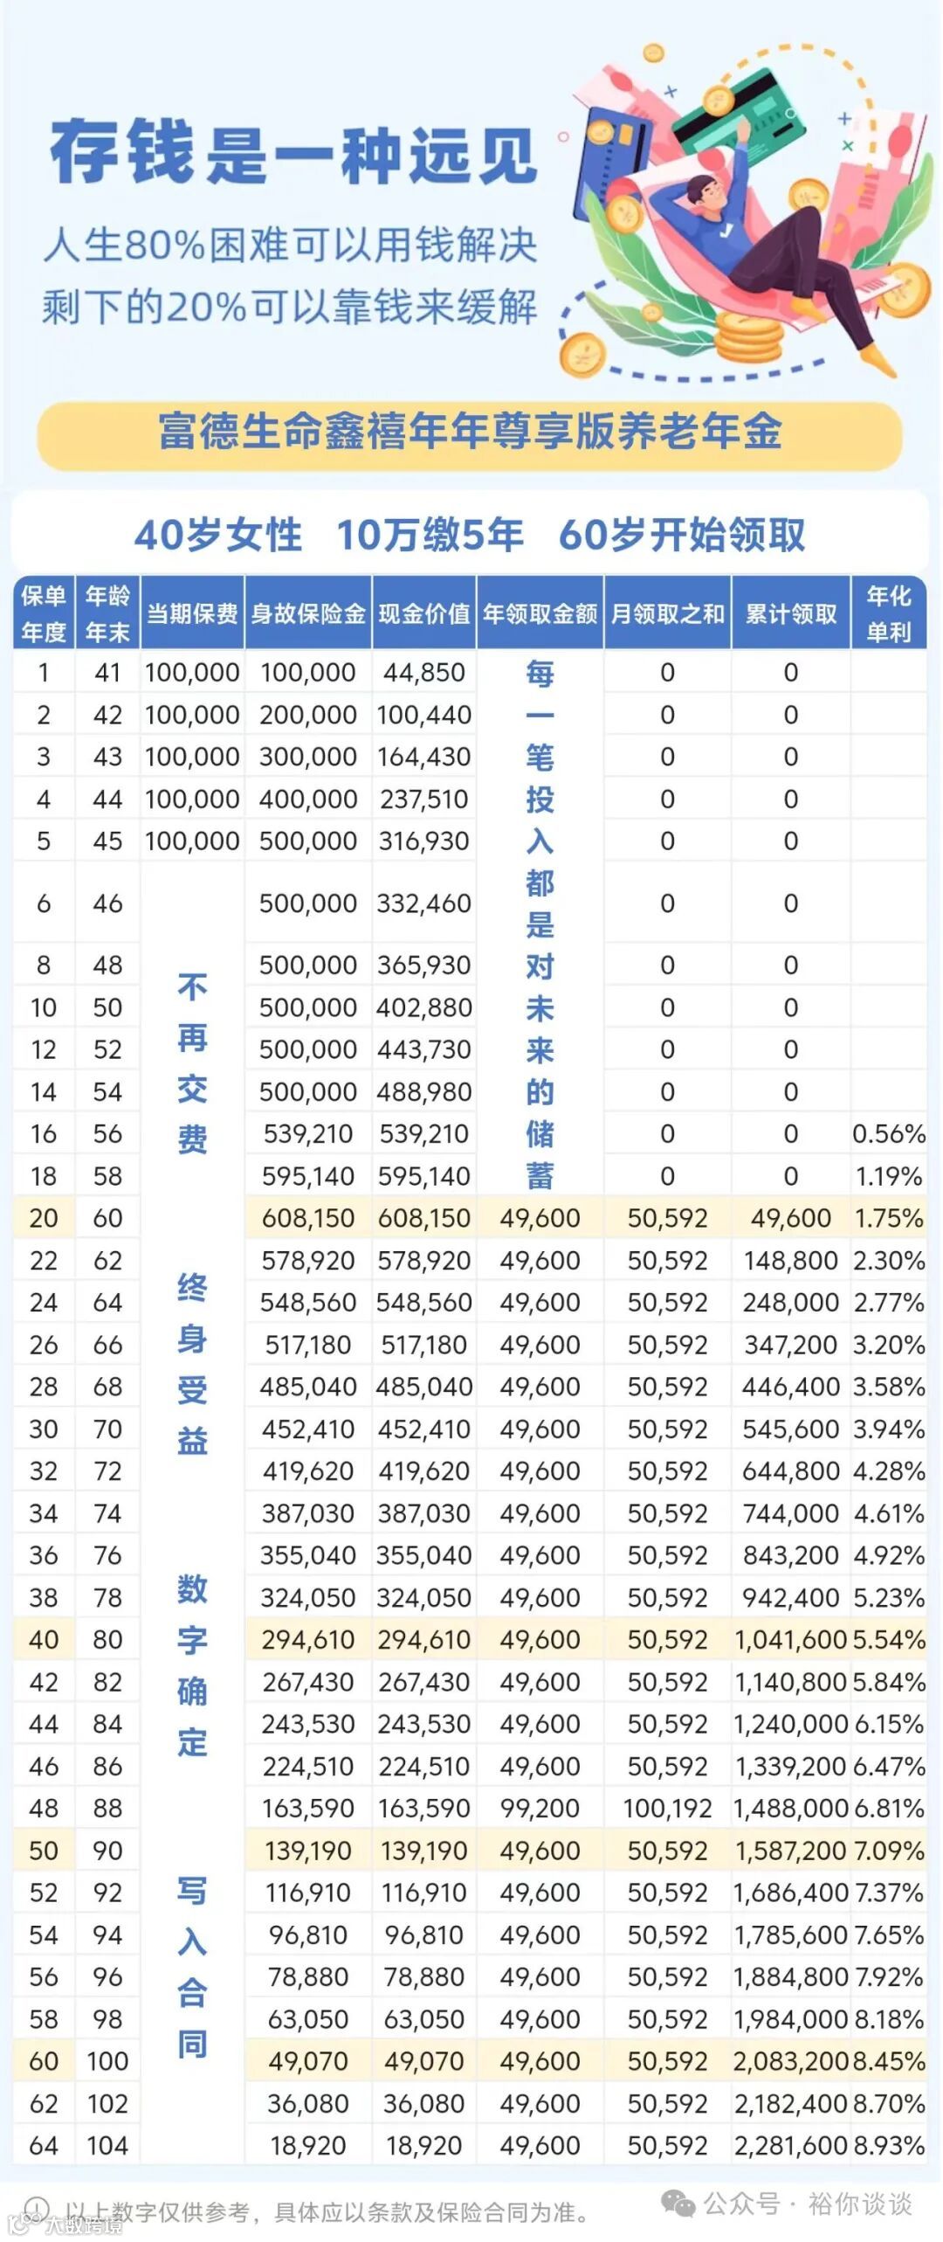Click death benefit 400,000 at age 44
This screenshot has width=943, height=2242.
coord(308,799)
